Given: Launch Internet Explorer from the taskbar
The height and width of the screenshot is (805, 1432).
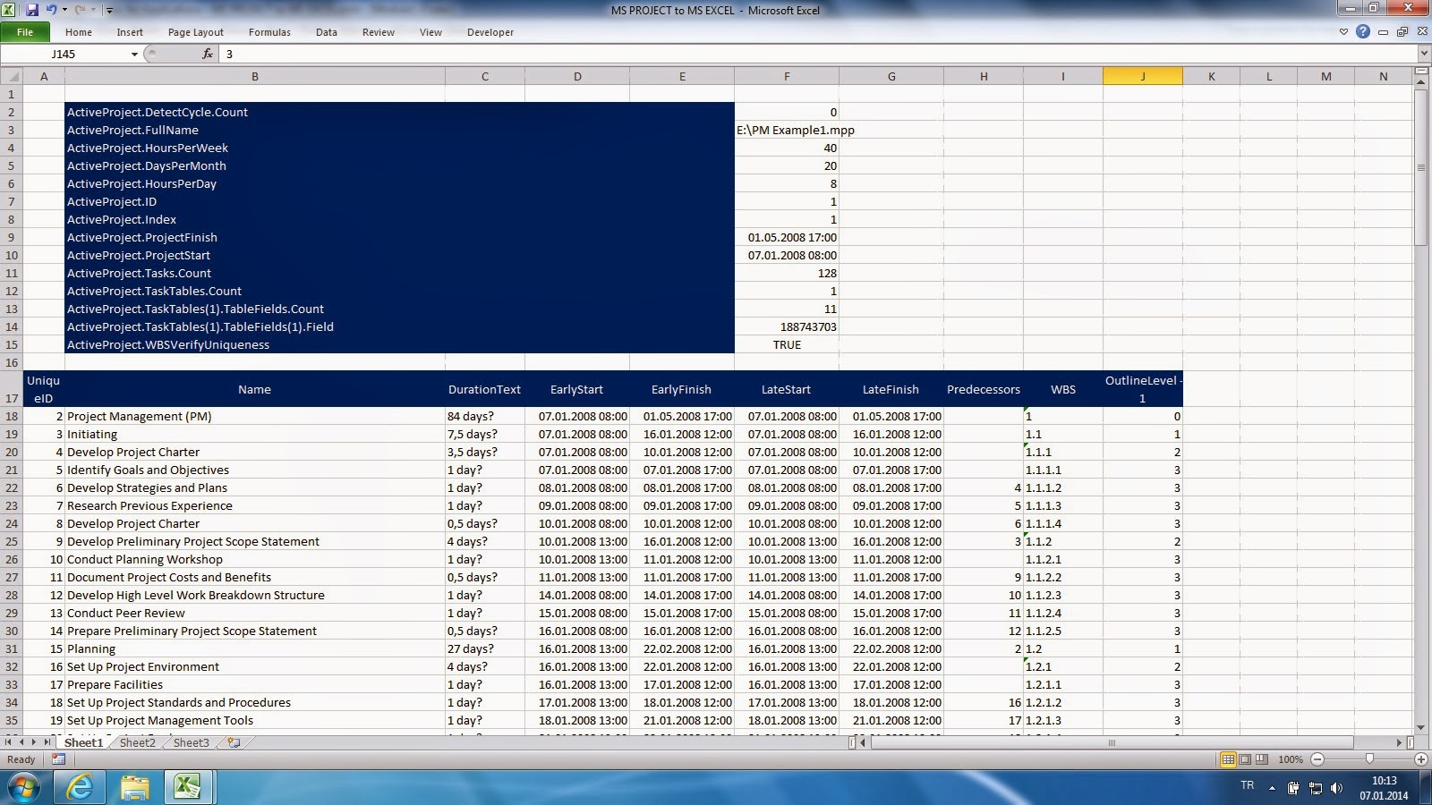Looking at the screenshot, I should (x=81, y=787).
